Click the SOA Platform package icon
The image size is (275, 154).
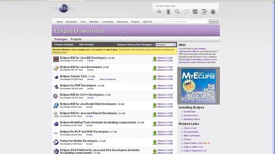[x=56, y=151]
